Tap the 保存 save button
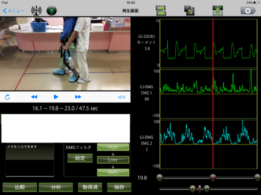261x195 pixels. point(119,187)
